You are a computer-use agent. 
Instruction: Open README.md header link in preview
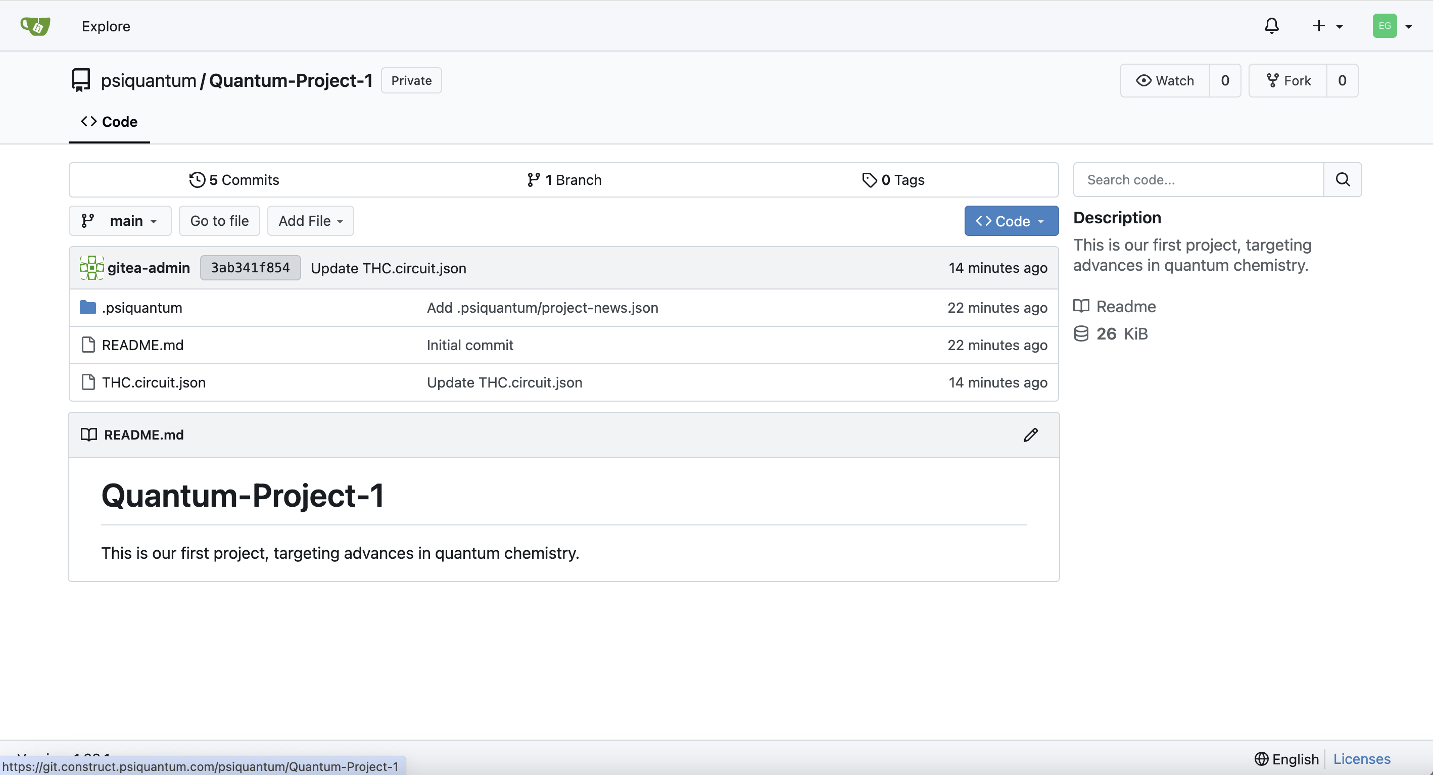[x=144, y=434]
